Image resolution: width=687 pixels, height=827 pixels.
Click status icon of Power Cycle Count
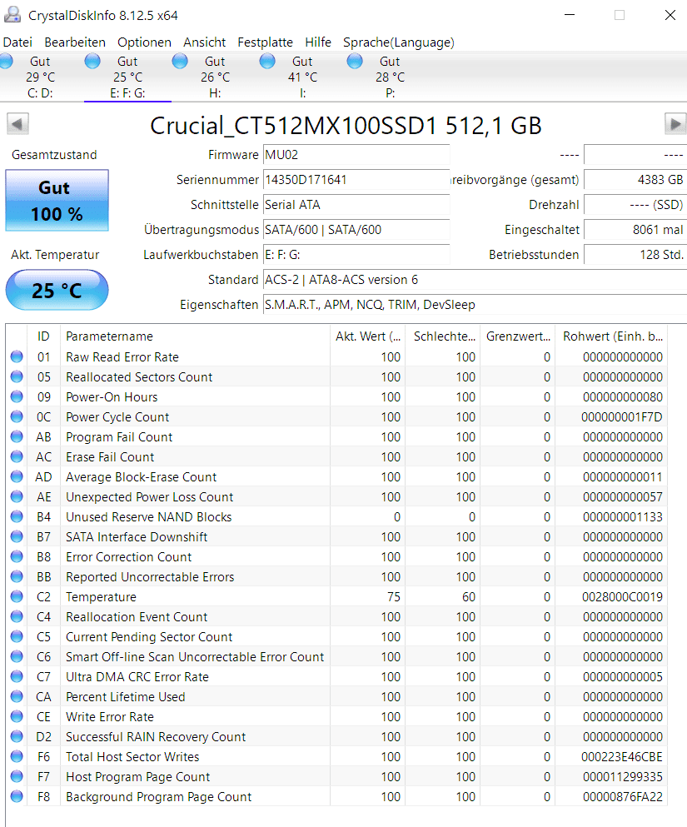coord(17,416)
